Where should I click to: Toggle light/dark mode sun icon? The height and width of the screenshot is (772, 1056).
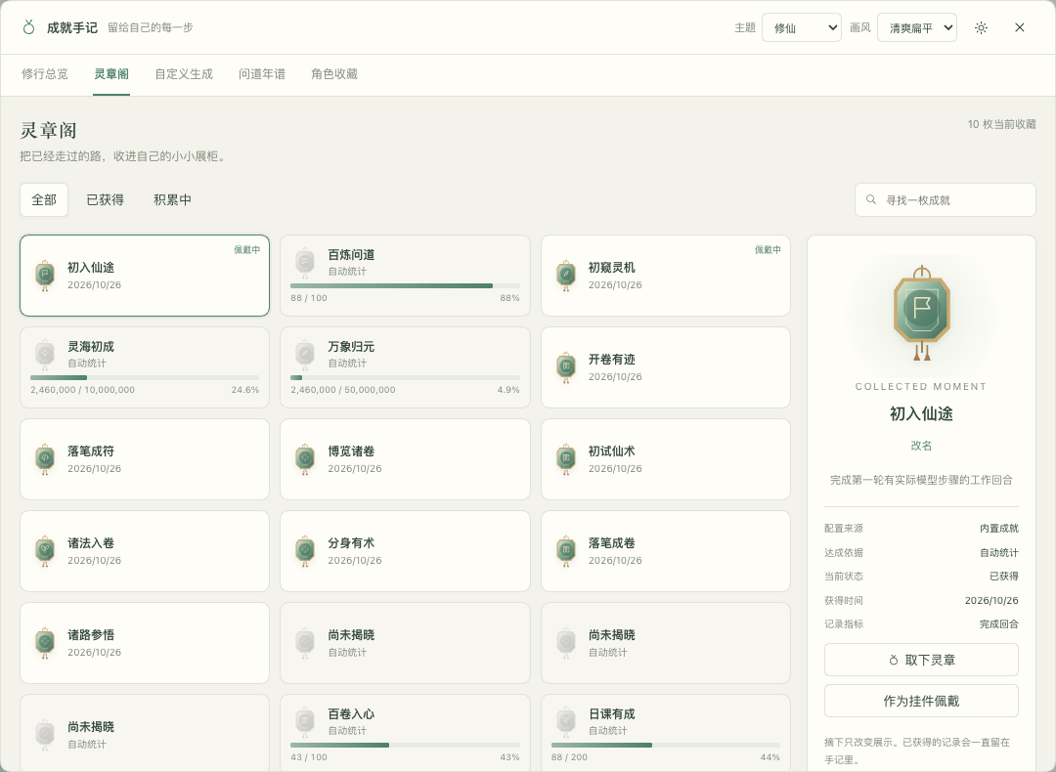tap(982, 27)
